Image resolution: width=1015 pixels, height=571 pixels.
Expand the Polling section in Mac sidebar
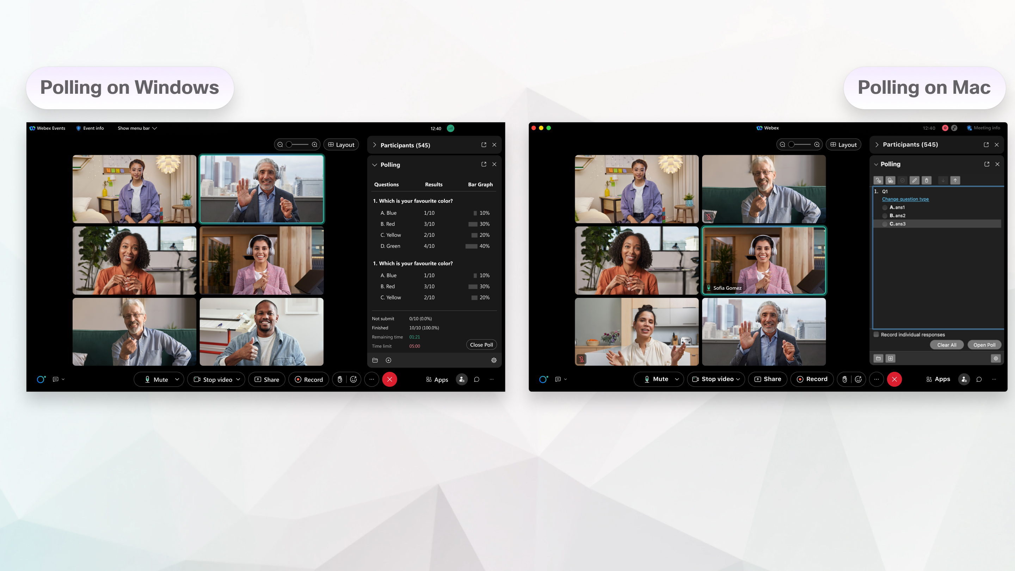877,164
